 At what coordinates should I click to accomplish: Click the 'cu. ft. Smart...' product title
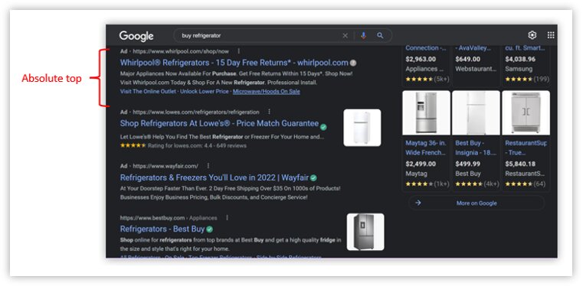click(525, 48)
